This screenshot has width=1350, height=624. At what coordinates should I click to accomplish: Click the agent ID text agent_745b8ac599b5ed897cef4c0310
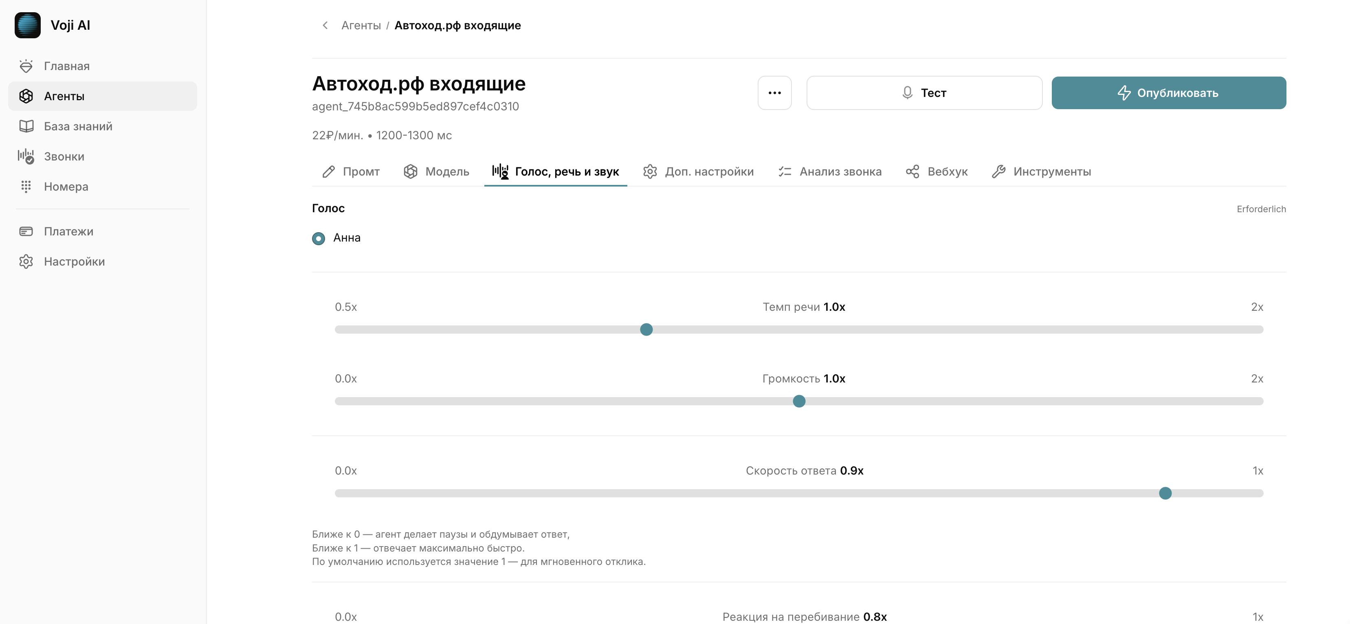(415, 106)
